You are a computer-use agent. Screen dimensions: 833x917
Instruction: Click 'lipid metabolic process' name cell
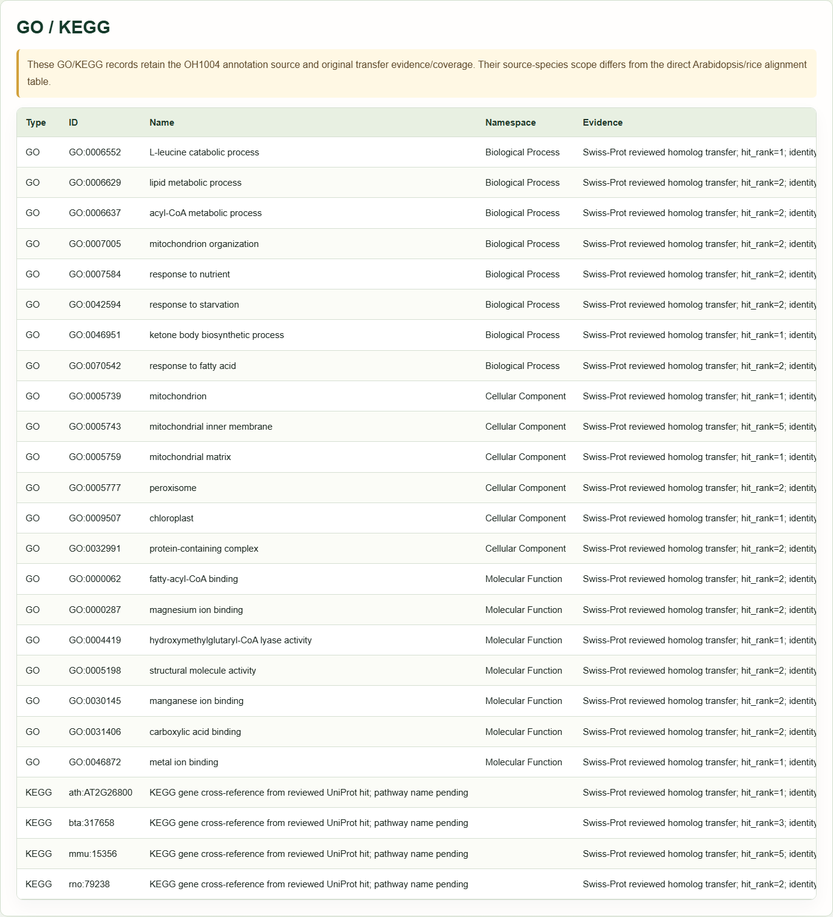195,183
